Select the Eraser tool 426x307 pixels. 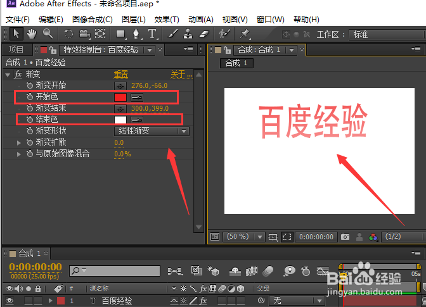203,34
